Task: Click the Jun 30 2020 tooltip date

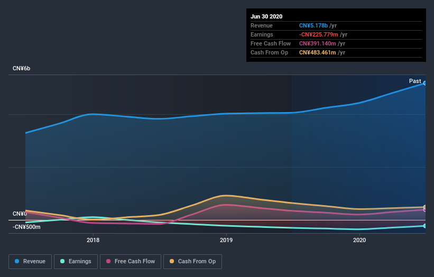Action: pyautogui.click(x=266, y=16)
